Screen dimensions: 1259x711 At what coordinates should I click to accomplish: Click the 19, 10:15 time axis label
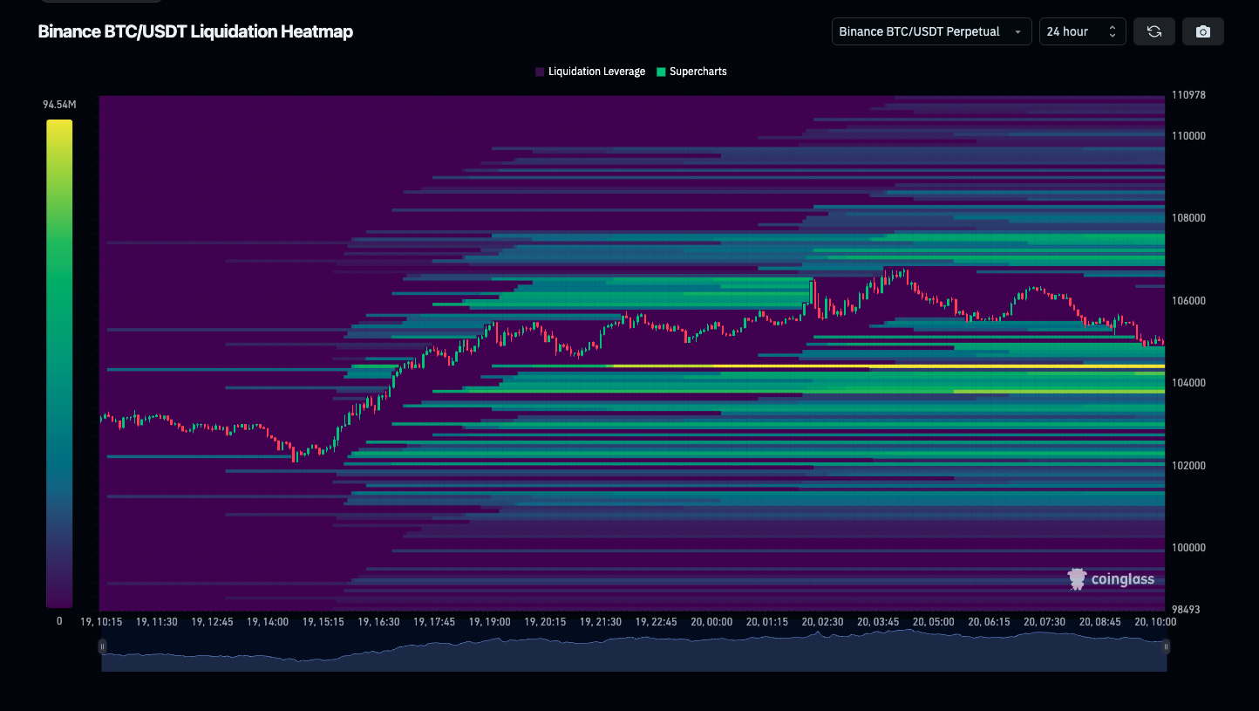(102, 622)
